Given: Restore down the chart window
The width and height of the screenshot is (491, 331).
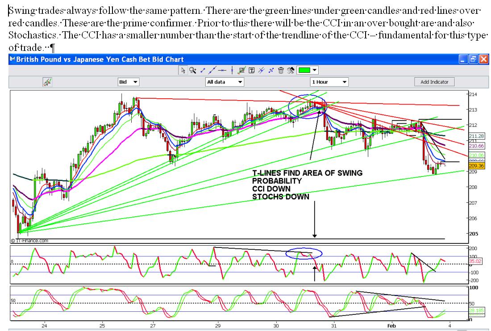Looking at the screenshot, I should pyautogui.click(x=474, y=59).
